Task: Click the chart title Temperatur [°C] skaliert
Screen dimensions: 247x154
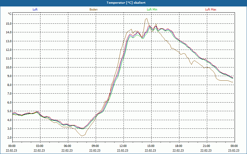Action: click(126, 3)
